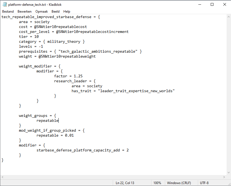
Task: Place cursor on the "factor = 1.25" text
Action: pyautogui.click(x=68, y=76)
